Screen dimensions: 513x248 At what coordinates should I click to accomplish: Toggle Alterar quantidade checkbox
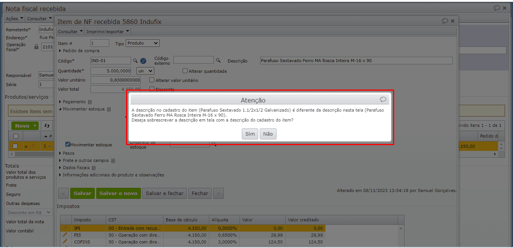[185, 71]
